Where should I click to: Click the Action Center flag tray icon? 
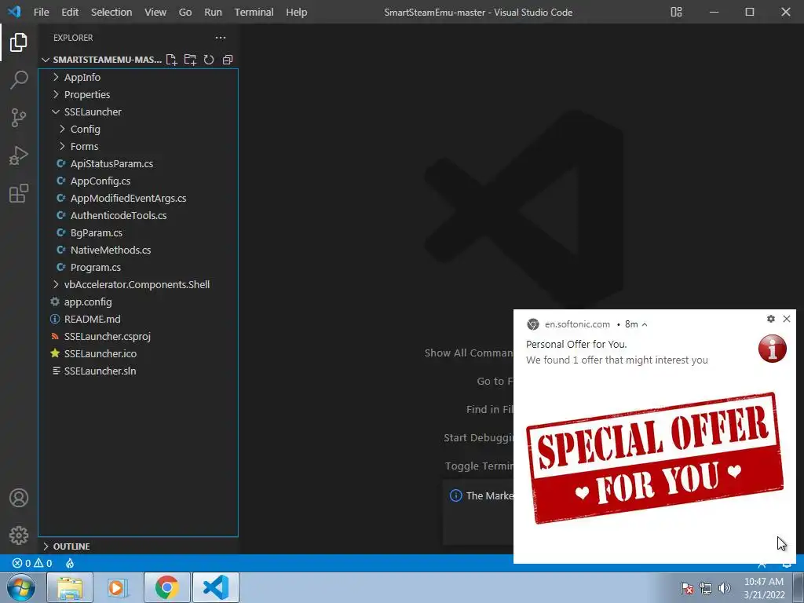pos(686,588)
